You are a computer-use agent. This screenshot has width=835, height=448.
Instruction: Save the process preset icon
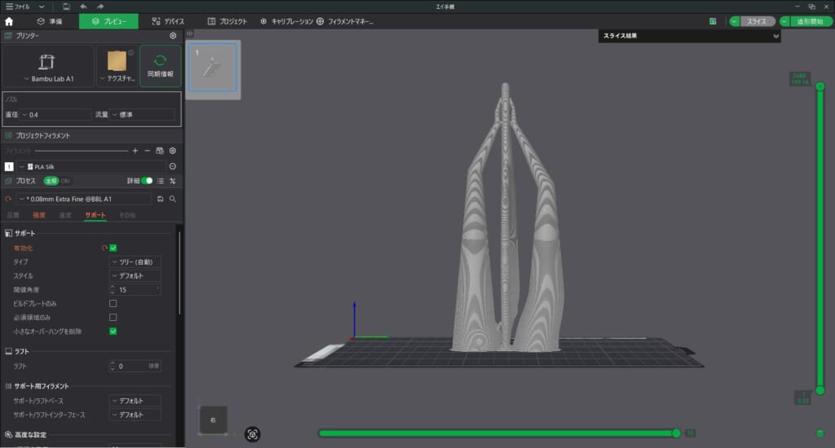pos(161,199)
